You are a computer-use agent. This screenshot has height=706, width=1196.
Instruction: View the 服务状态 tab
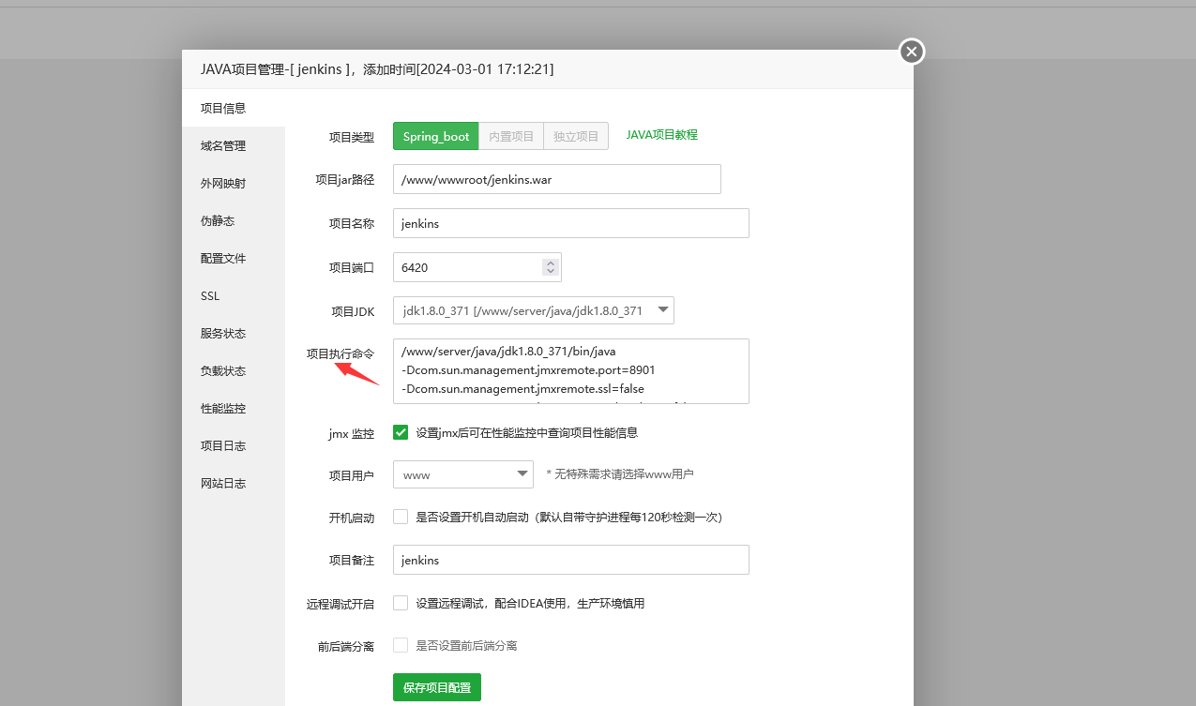234,333
